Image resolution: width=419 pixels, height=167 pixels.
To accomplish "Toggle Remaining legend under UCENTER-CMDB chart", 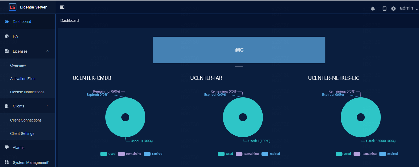I will pyautogui.click(x=130, y=154).
